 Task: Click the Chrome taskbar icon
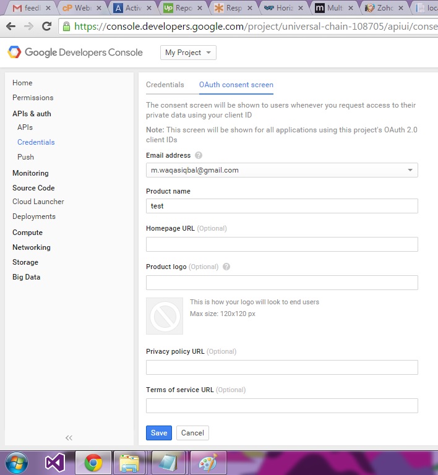[93, 463]
